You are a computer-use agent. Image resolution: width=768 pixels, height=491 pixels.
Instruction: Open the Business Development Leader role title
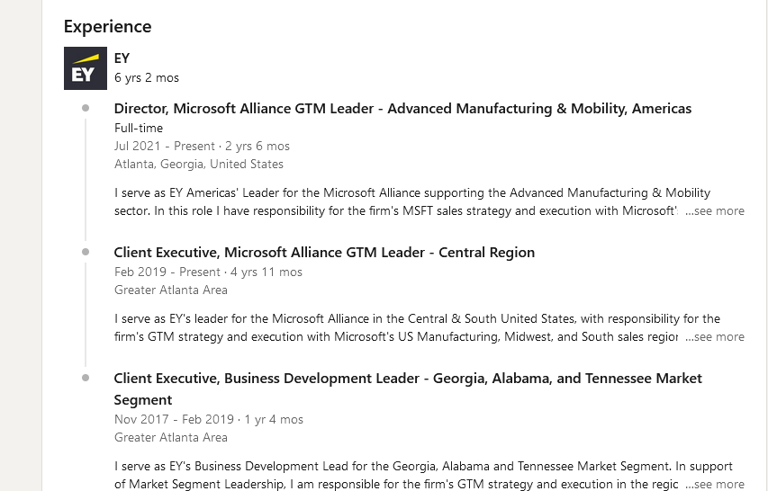408,388
